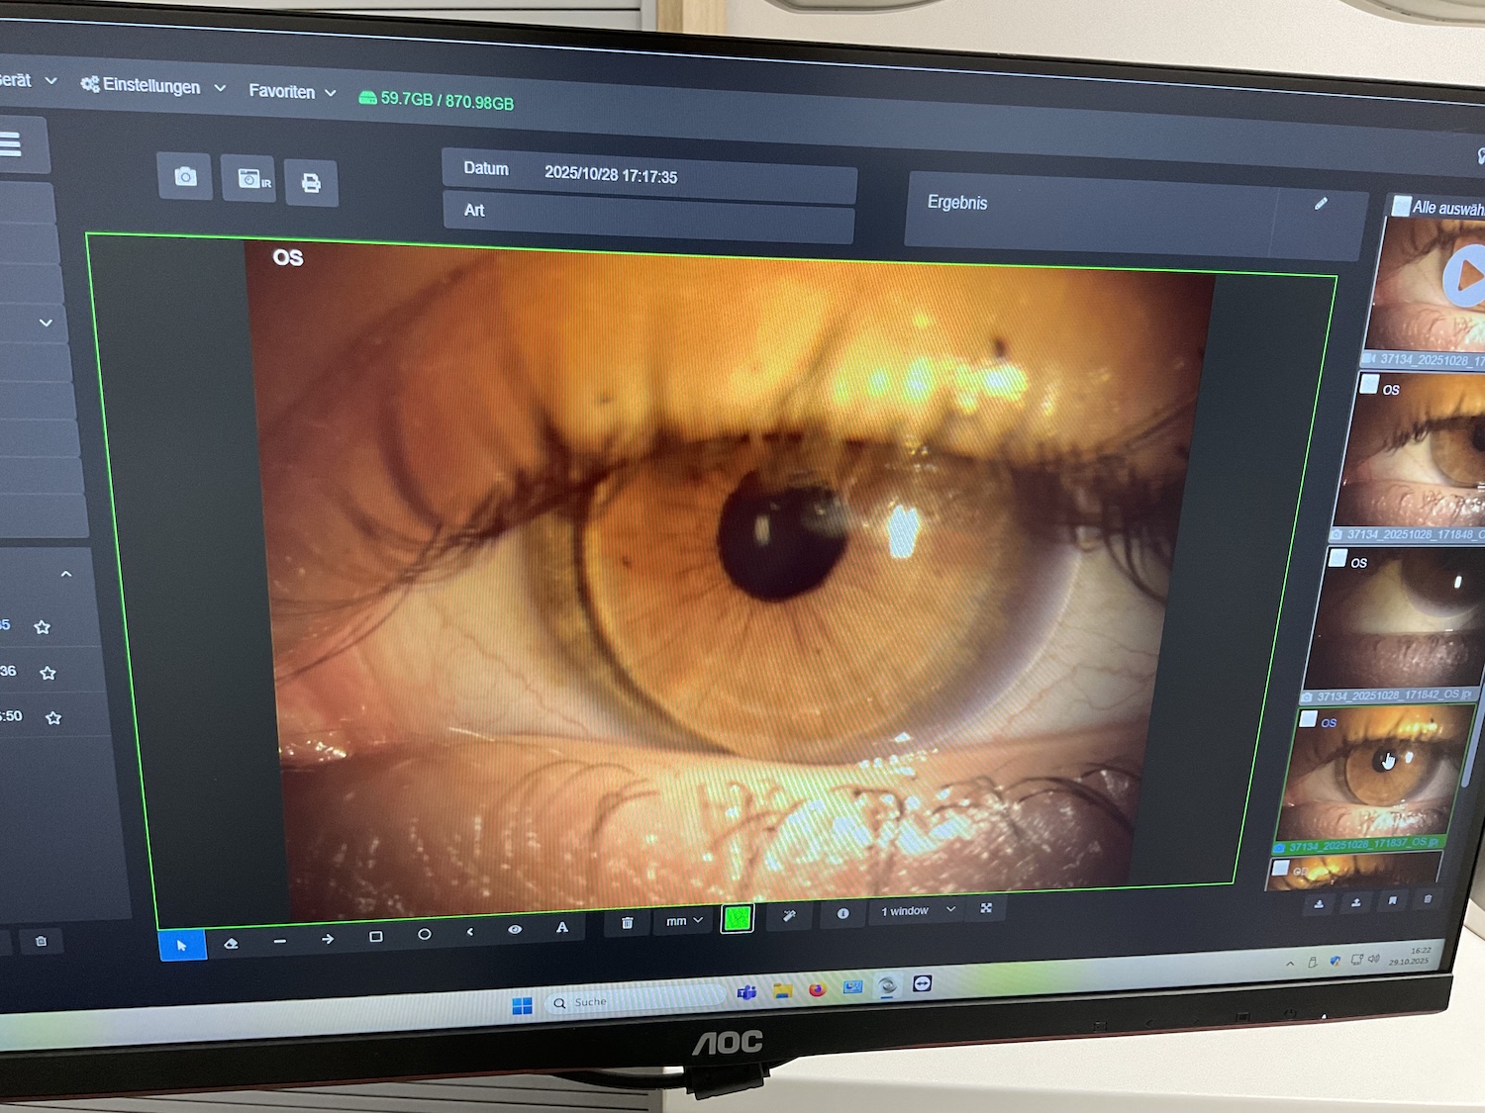The height and width of the screenshot is (1113, 1485).
Task: Select the IR camera capture icon
Action: point(249,179)
